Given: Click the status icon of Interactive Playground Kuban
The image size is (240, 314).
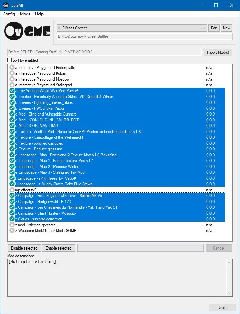Looking at the screenshot, I should 12,73.
